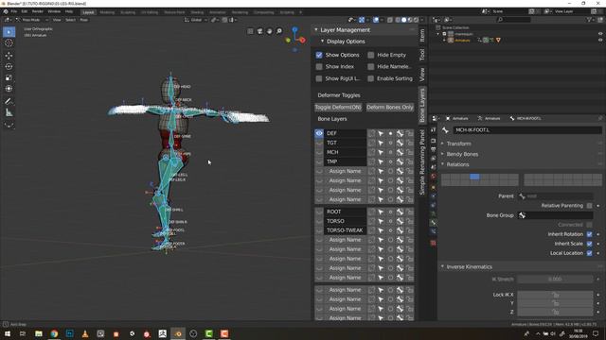This screenshot has width=606, height=340.
Task: Open the Edit menu
Action: click(25, 11)
